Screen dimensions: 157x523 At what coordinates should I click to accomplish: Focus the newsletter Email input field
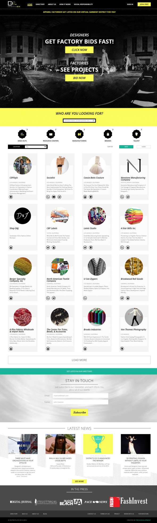tap(80, 395)
